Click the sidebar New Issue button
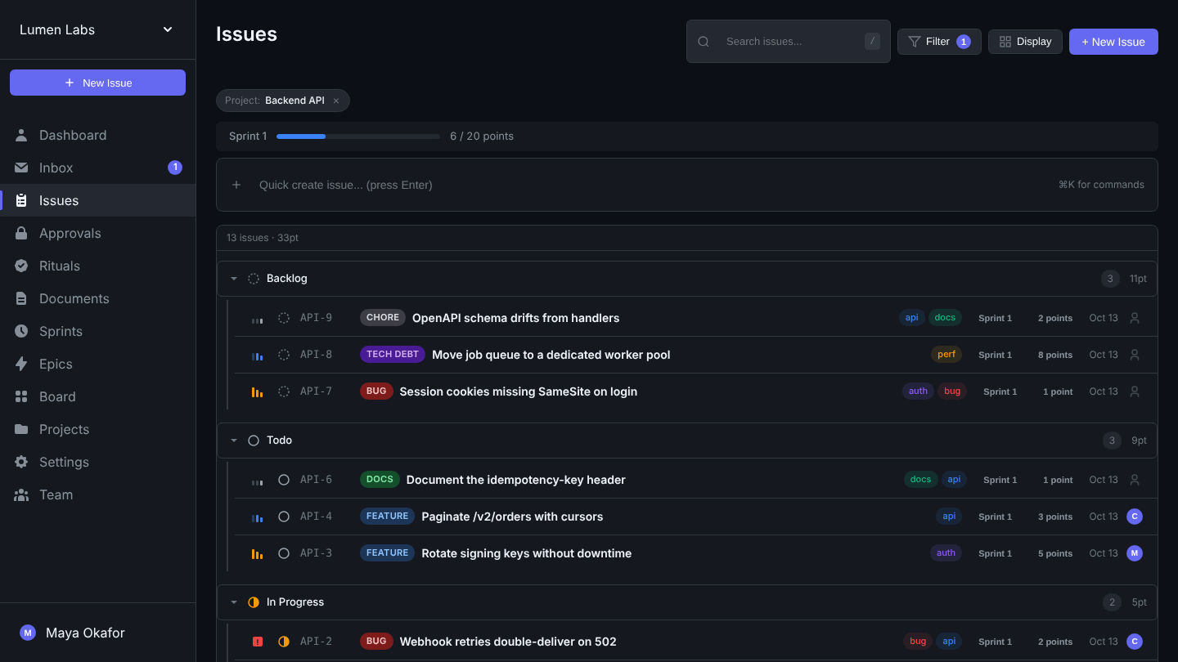 point(98,83)
